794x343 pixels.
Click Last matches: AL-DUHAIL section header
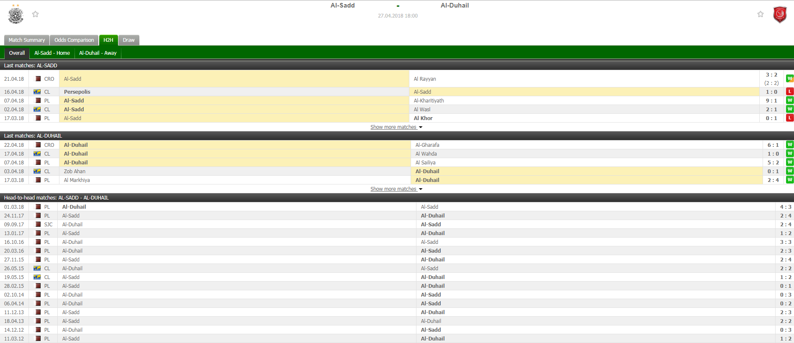coord(397,136)
